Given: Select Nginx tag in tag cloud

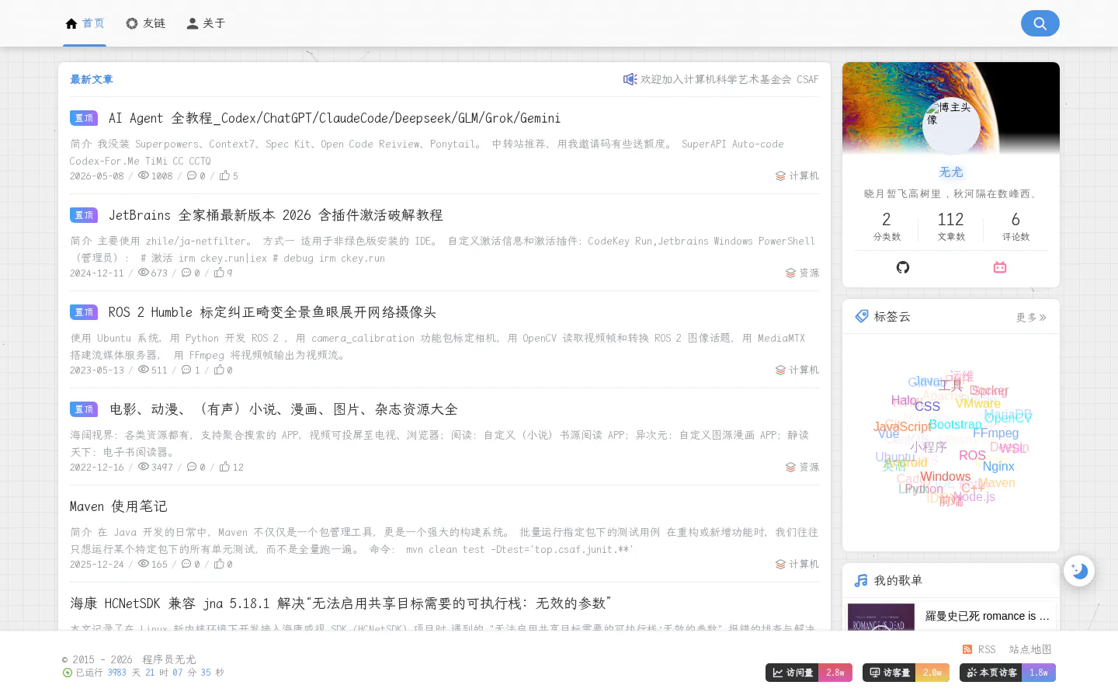Looking at the screenshot, I should (998, 466).
